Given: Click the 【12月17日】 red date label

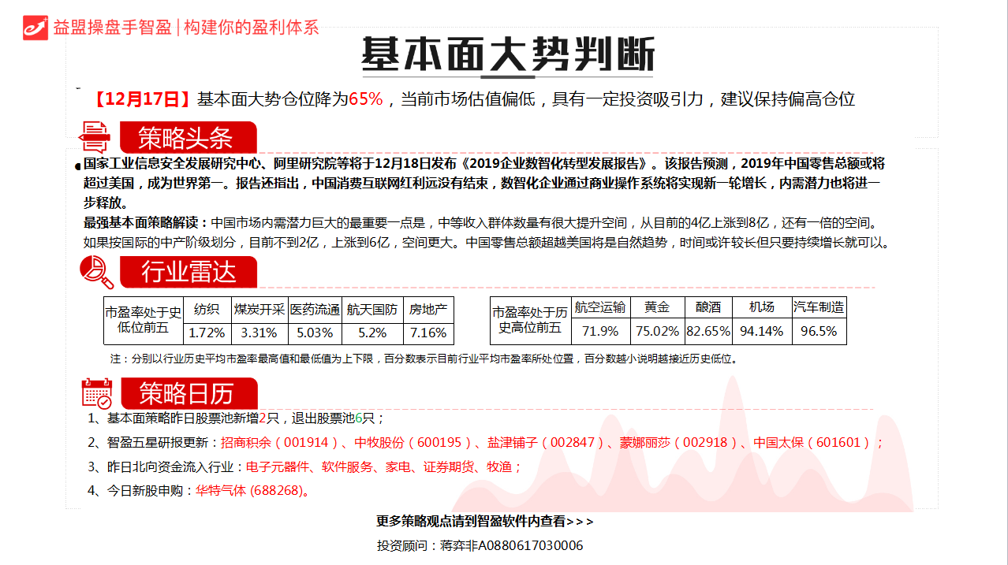Looking at the screenshot, I should pos(141,99).
